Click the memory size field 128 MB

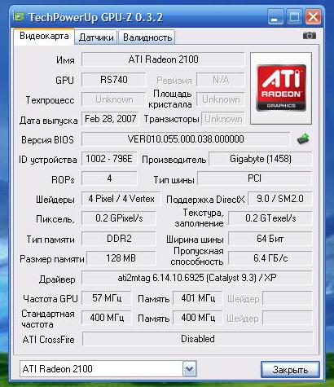click(121, 258)
